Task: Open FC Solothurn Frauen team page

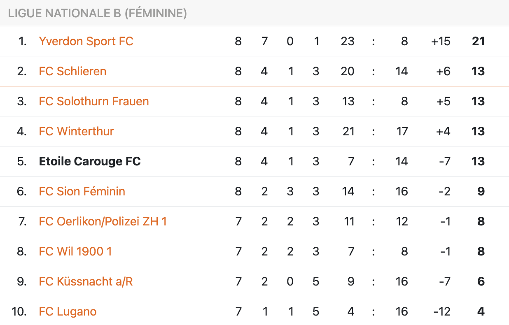Action: click(94, 101)
